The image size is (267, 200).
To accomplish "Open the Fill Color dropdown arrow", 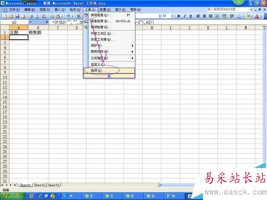I will (252, 16).
